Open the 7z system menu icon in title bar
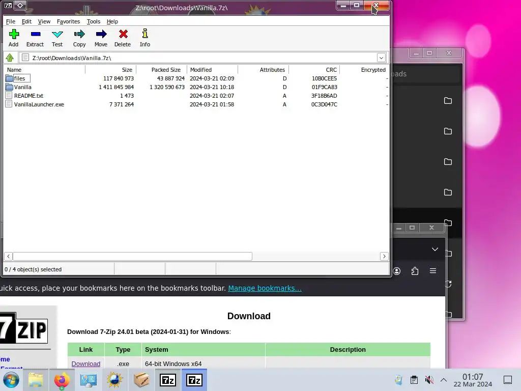 coord(8,5)
